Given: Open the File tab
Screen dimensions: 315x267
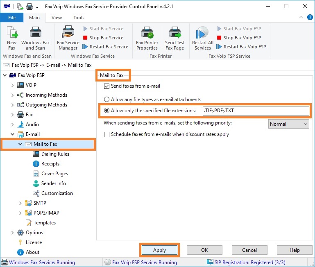Looking at the screenshot, I should pos(12,18).
